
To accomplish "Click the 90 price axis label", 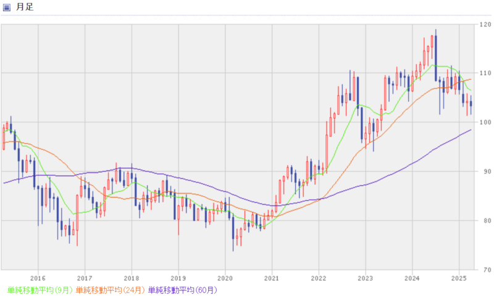I will pos(487,171).
